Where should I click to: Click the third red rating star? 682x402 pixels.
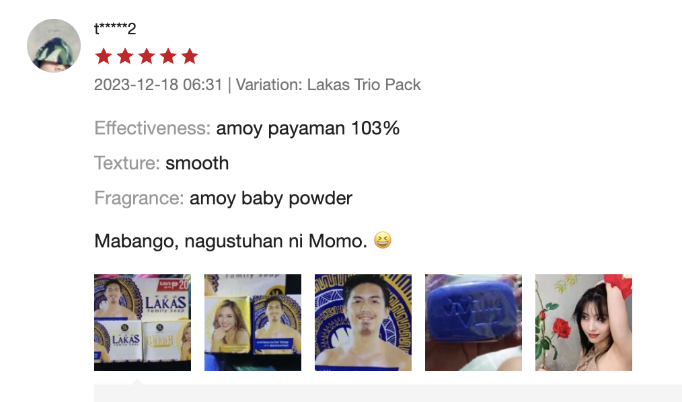point(147,56)
